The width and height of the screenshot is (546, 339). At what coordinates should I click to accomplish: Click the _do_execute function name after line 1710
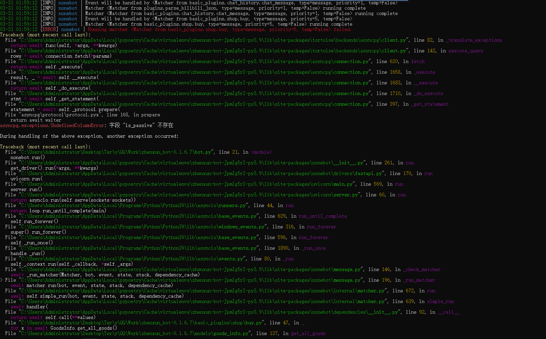(x=429, y=93)
